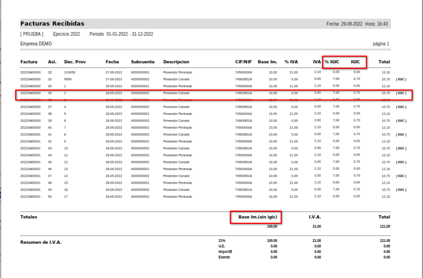423x278 pixels.
Task: Click the Base Im. column header
Action: click(267, 62)
